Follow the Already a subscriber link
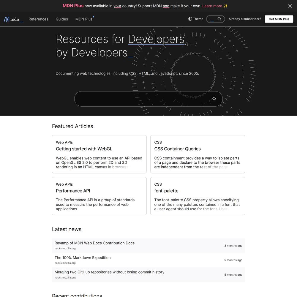This screenshot has height=297, width=297. 245,19
